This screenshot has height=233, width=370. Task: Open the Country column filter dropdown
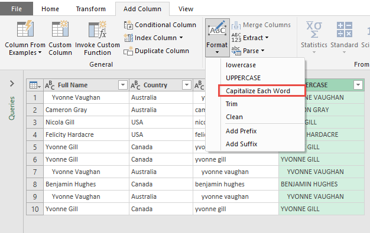[x=187, y=85]
